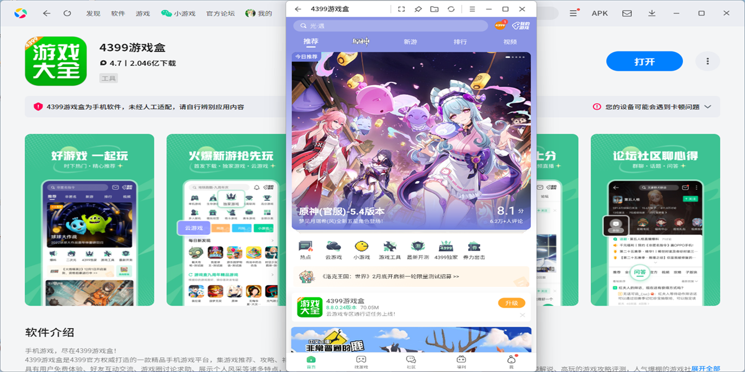The width and height of the screenshot is (745, 372).
Task: Click the 光·遇 search field
Action: tap(391, 26)
